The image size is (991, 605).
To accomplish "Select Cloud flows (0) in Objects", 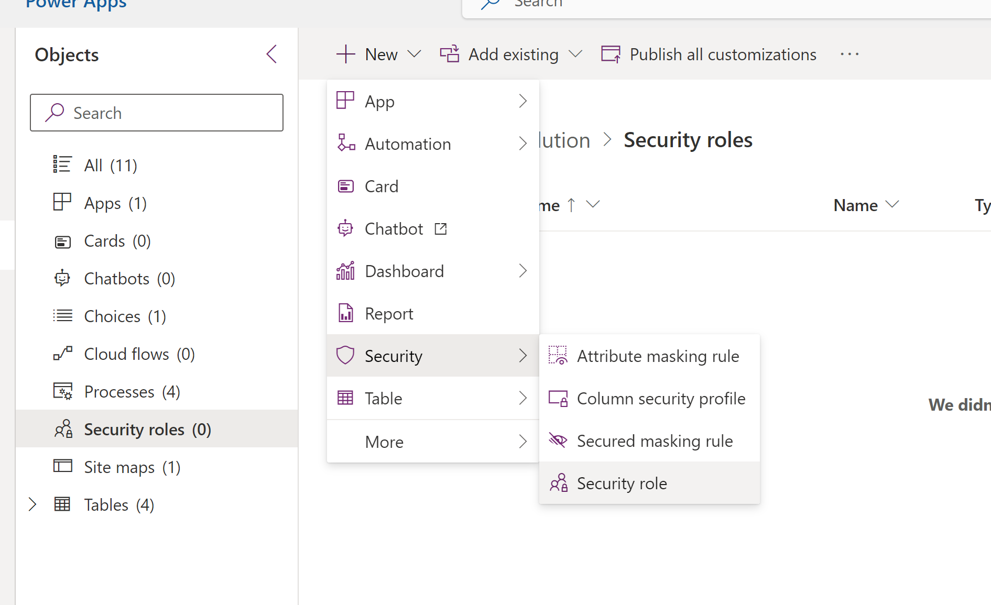I will pyautogui.click(x=157, y=354).
